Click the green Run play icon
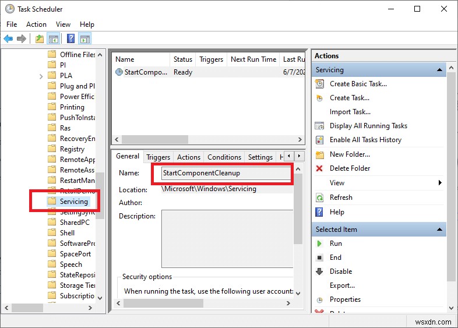Screen dimensions: 458x328 [x=319, y=244]
